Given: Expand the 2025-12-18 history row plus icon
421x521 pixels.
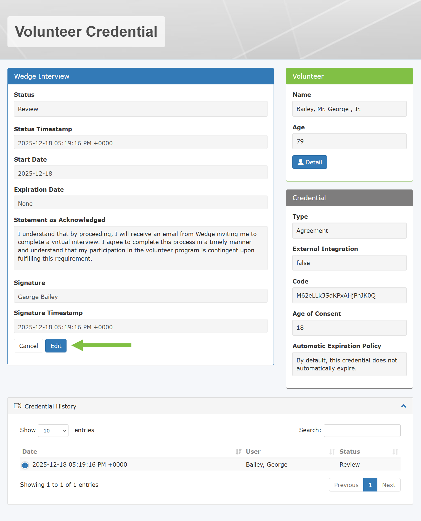Looking at the screenshot, I should pyautogui.click(x=25, y=465).
